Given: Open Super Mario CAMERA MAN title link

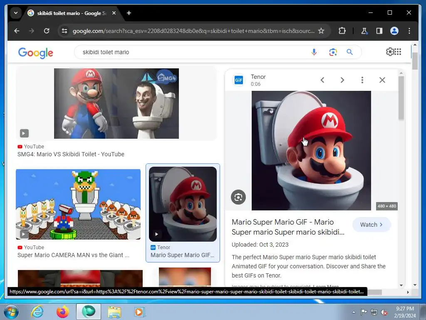Looking at the screenshot, I should pyautogui.click(x=73, y=255).
